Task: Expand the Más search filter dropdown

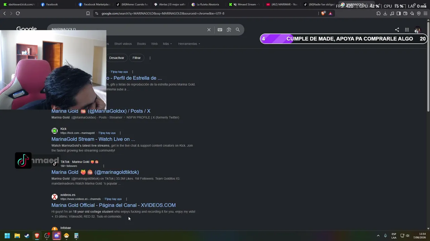Action: click(167, 44)
